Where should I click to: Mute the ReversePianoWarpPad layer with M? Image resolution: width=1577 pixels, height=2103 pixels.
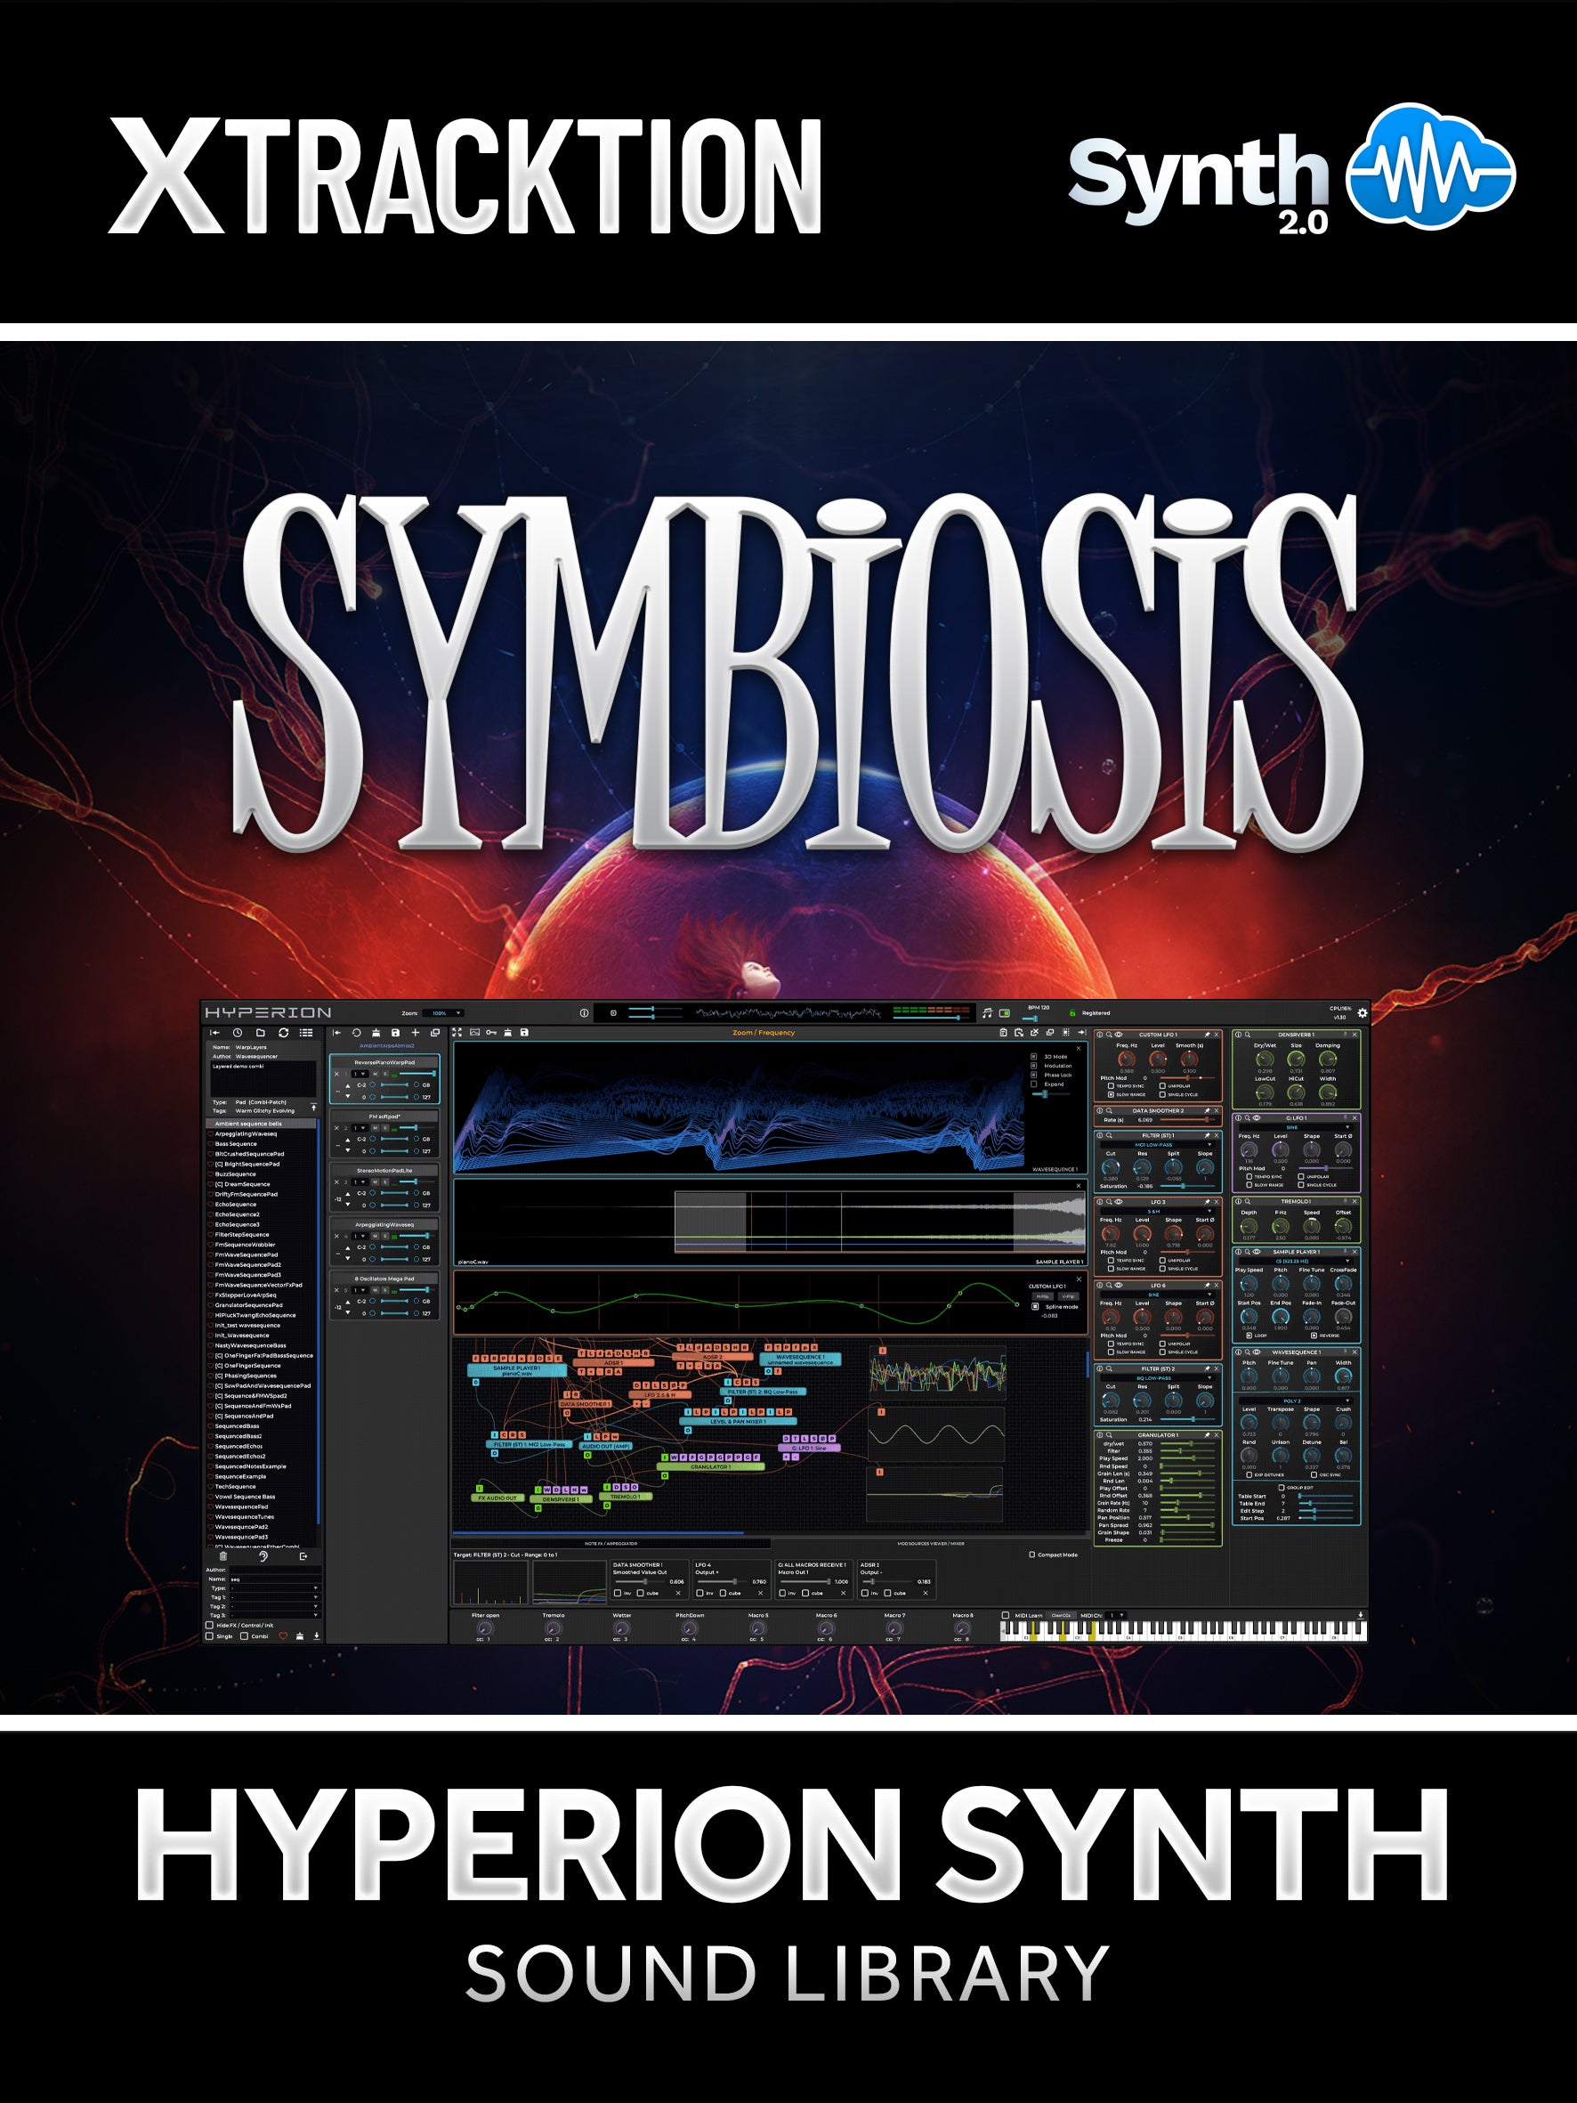pyautogui.click(x=376, y=1075)
